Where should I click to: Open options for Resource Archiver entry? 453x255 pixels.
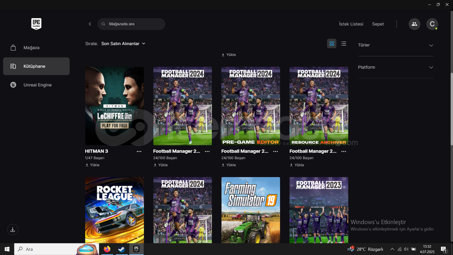click(x=344, y=151)
